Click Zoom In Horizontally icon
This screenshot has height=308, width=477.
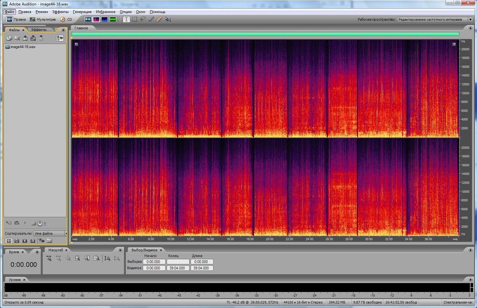pyautogui.click(x=49, y=258)
